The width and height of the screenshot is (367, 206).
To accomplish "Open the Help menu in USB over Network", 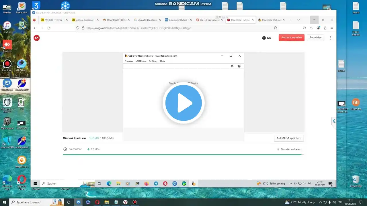I will 162,61.
